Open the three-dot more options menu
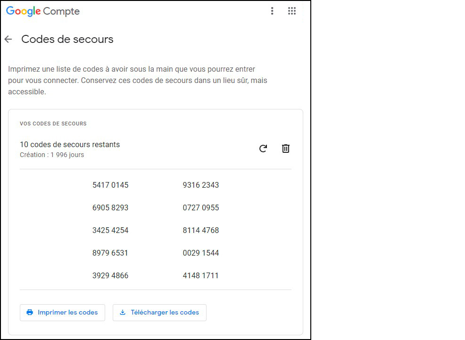Screen dimensions: 465x340 (272, 11)
